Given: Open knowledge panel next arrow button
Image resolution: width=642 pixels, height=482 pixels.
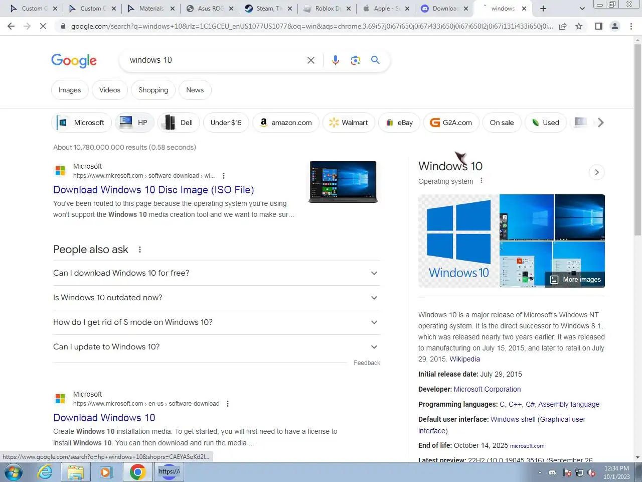Looking at the screenshot, I should click(x=596, y=172).
